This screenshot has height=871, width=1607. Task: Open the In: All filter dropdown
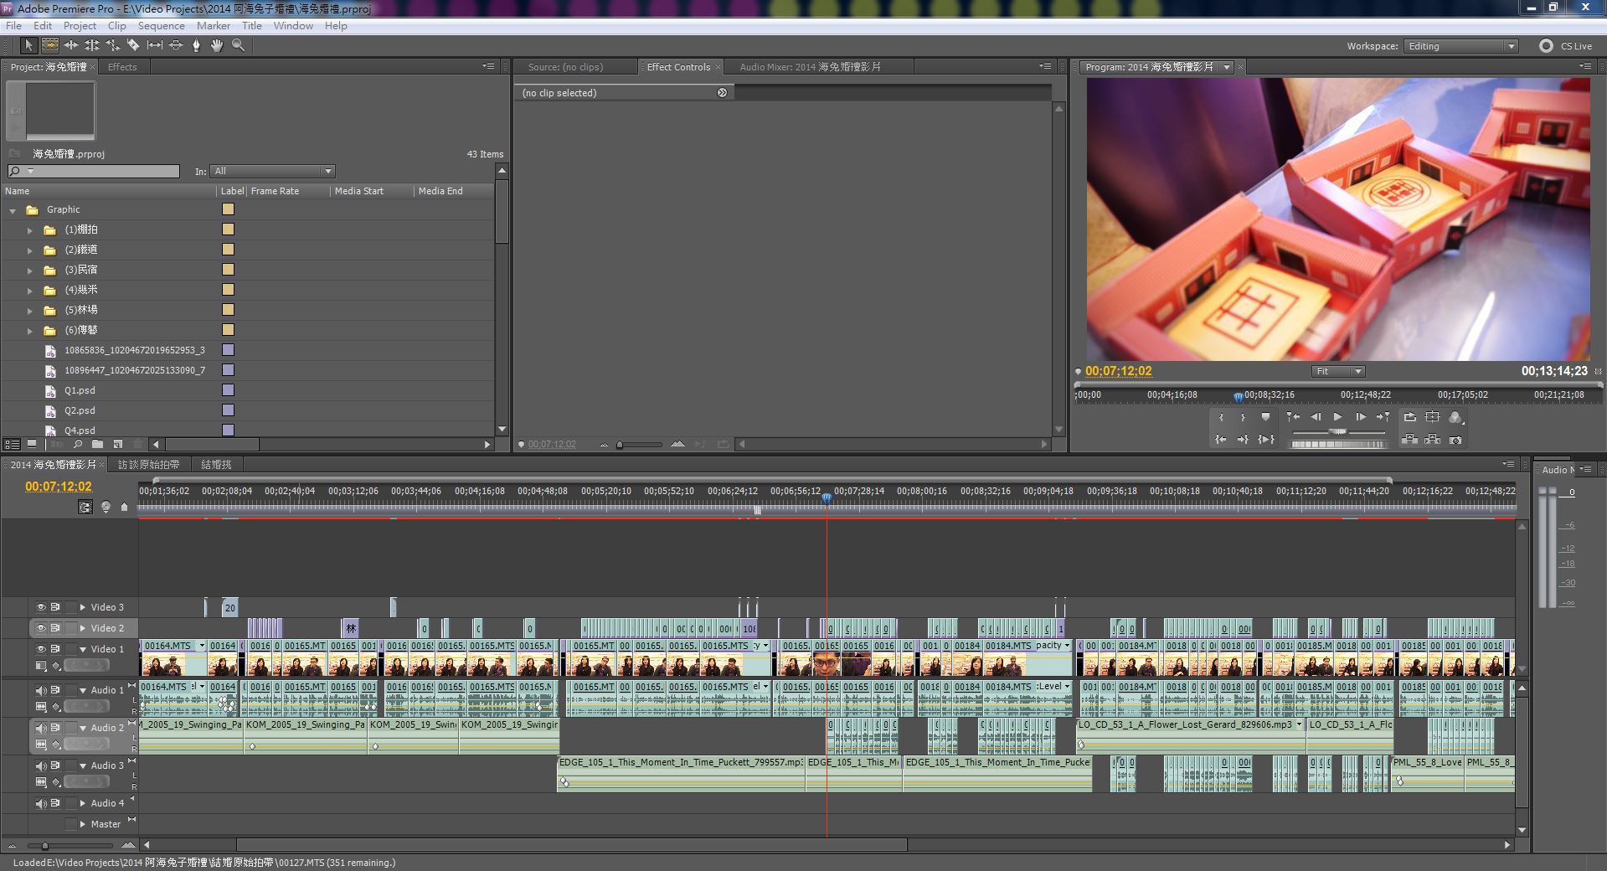272,171
